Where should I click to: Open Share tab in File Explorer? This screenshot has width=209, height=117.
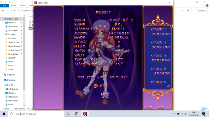pos(22,5)
